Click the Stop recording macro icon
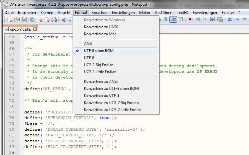This screenshot has height=155, width=249. [197, 19]
